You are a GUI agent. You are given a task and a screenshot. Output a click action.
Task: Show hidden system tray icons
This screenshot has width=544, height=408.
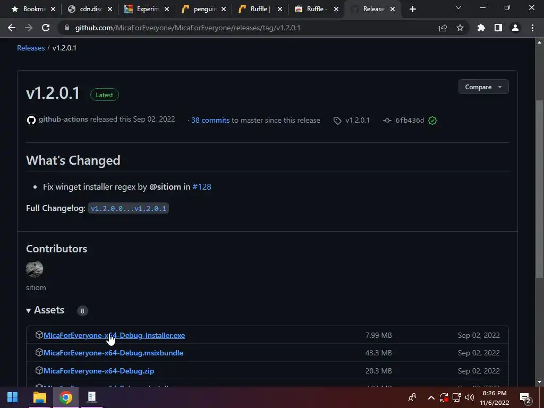[x=431, y=397]
